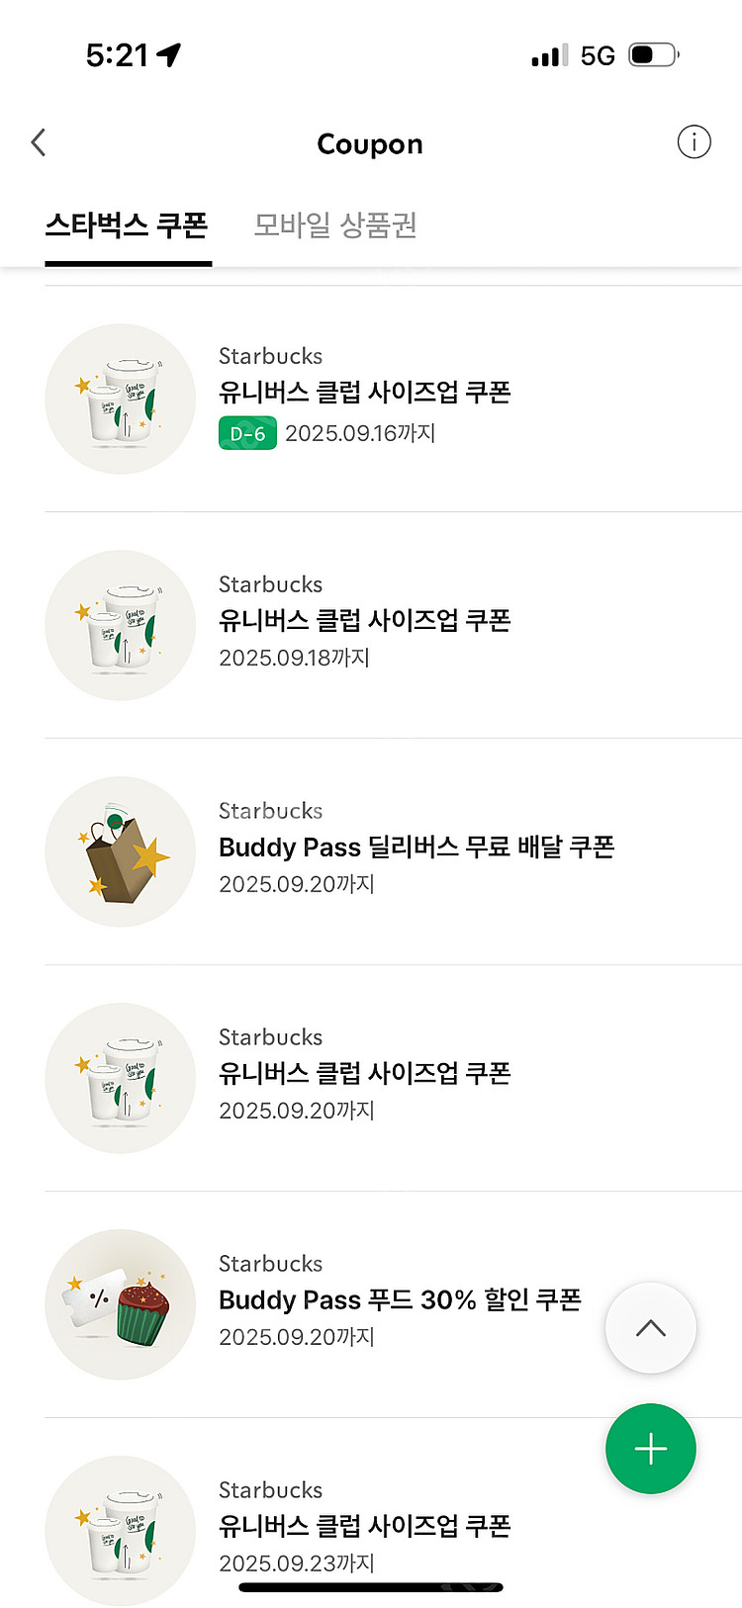The height and width of the screenshot is (1608, 742).
Task: Tap the delivery bag coupon icon
Action: point(121,851)
